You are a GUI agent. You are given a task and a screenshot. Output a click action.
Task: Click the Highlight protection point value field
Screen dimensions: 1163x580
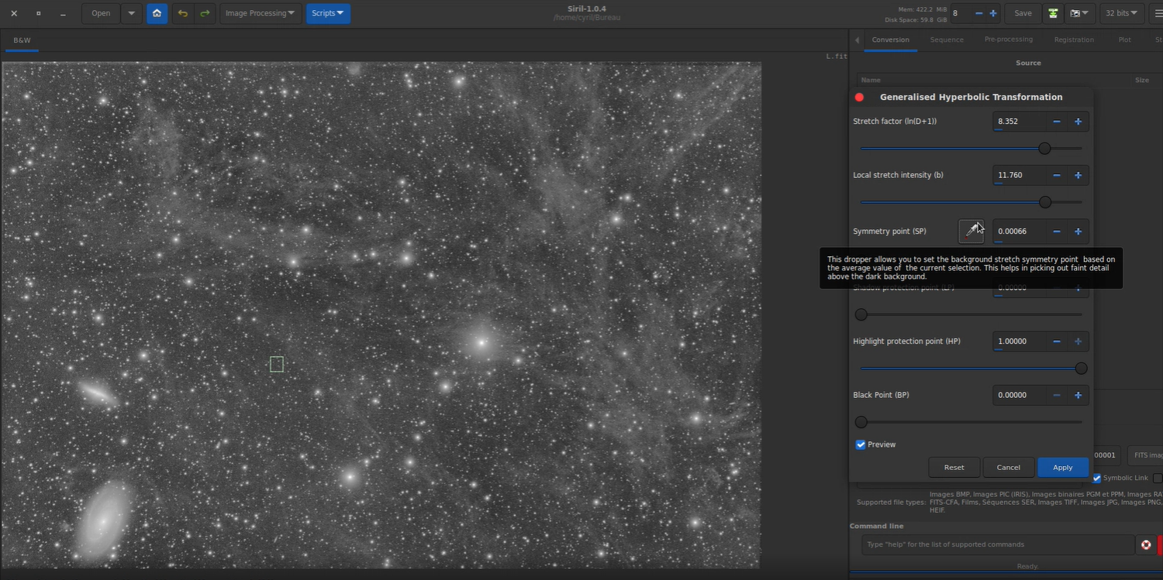(1019, 341)
